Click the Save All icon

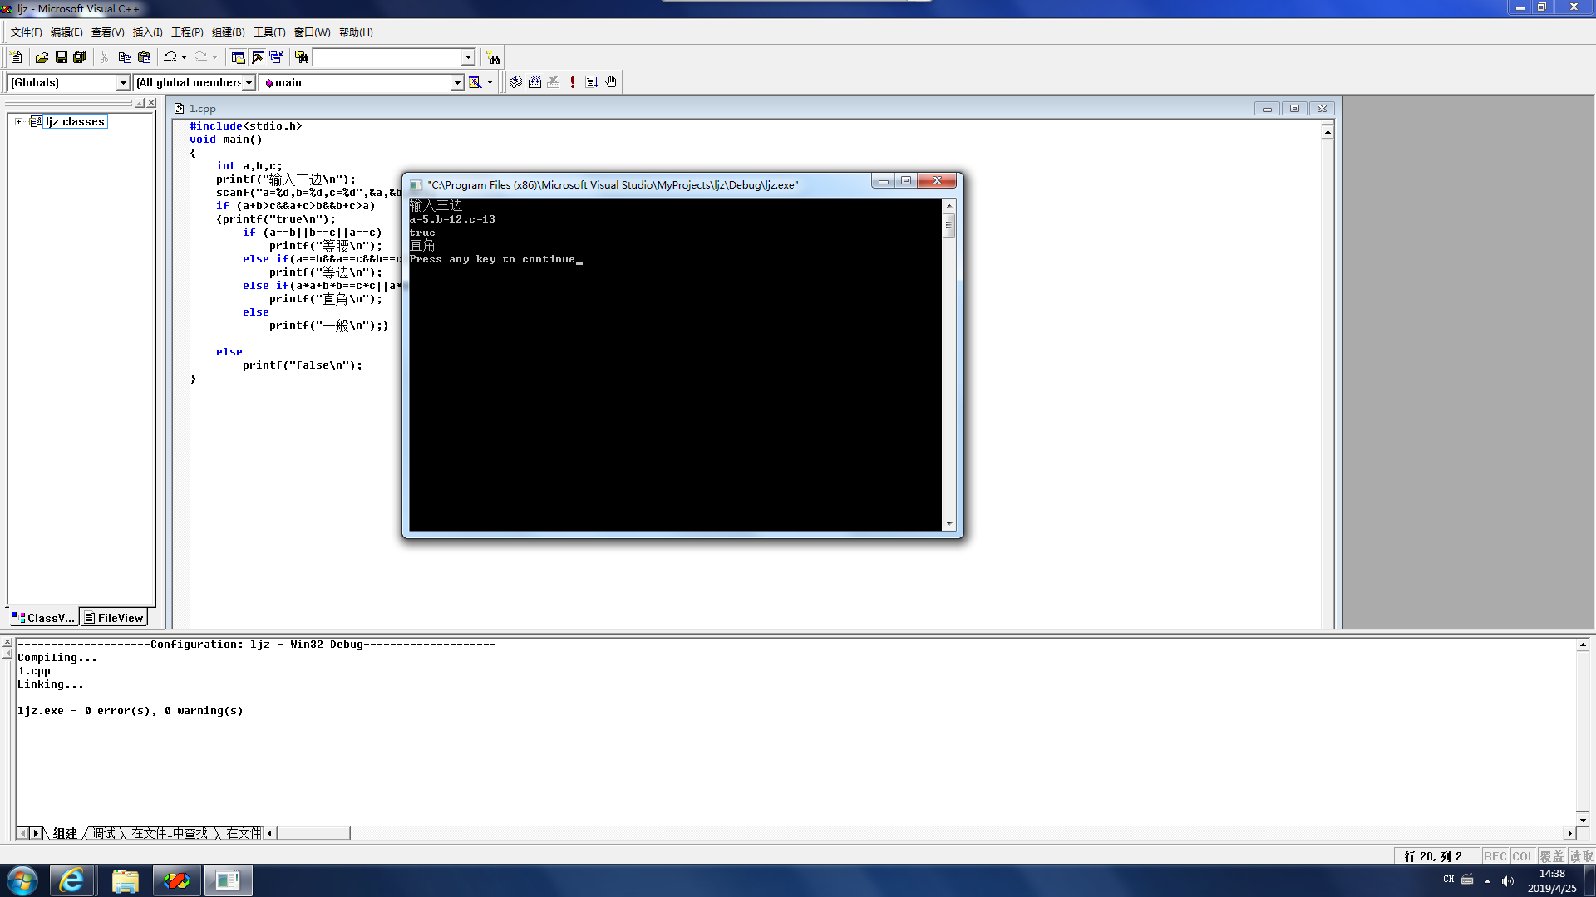tap(80, 57)
